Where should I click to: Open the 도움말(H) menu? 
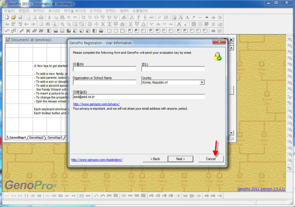coord(140,11)
